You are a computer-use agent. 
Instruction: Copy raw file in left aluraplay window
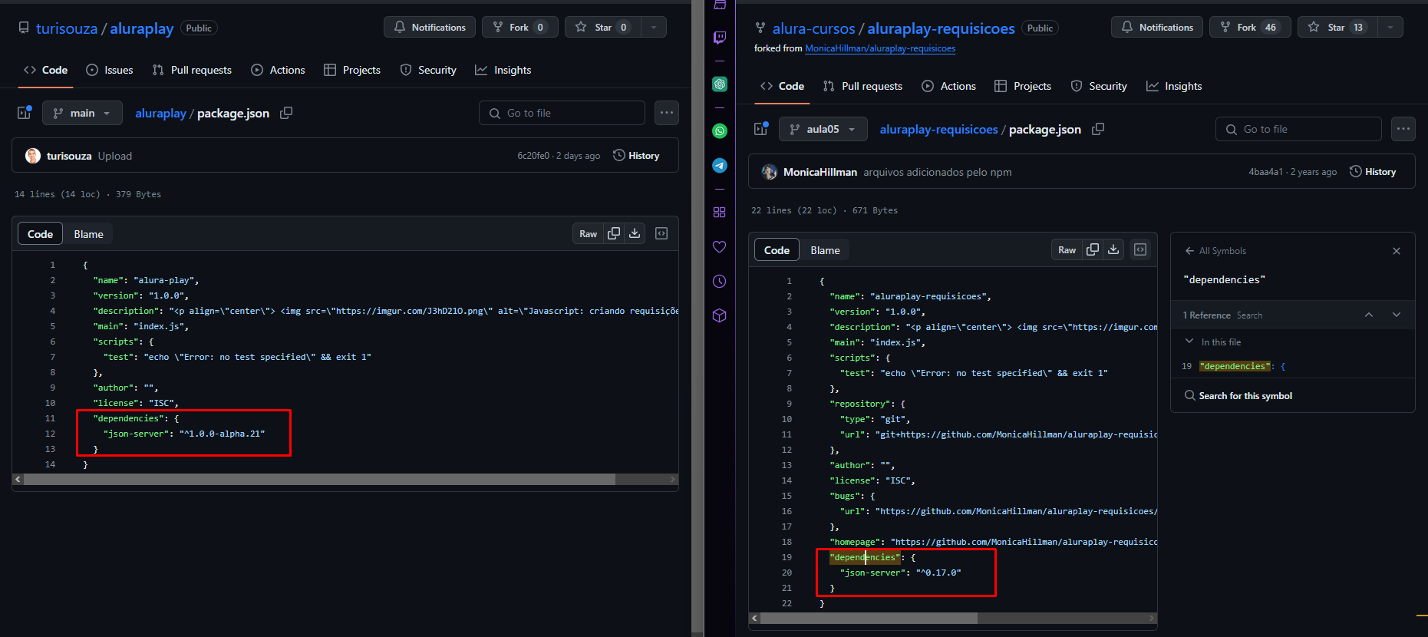(x=614, y=233)
